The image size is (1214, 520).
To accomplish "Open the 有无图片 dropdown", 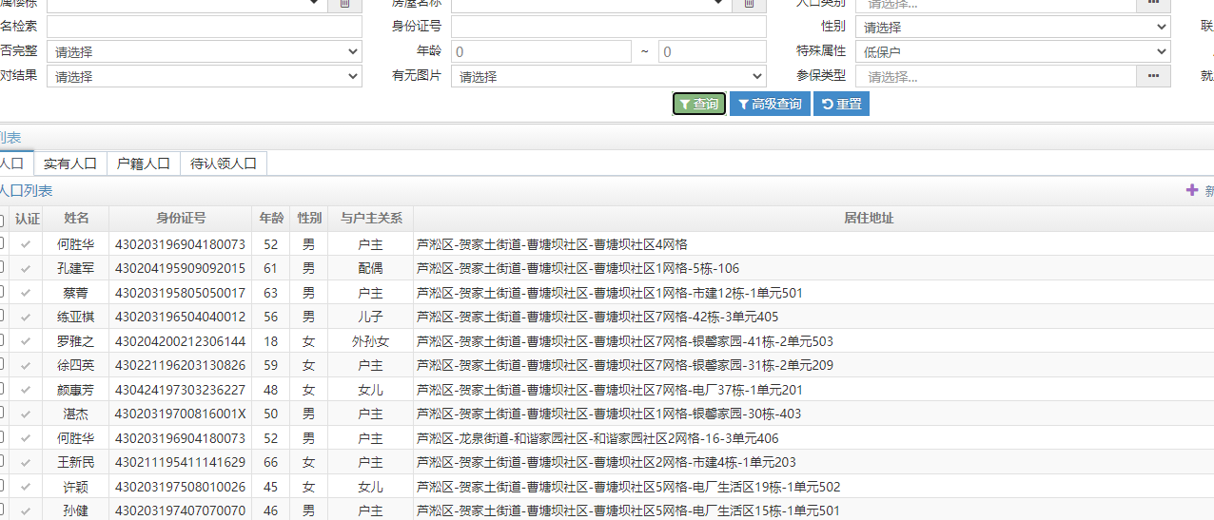I will click(x=608, y=76).
